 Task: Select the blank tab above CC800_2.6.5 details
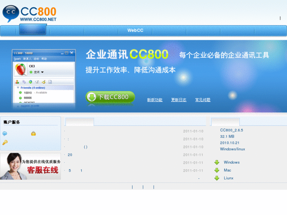click(225, 122)
